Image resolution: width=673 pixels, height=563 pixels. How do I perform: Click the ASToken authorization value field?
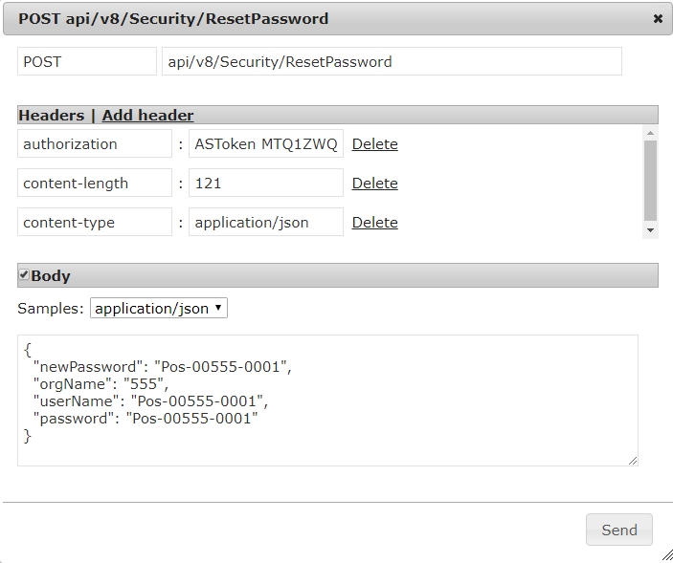click(266, 143)
